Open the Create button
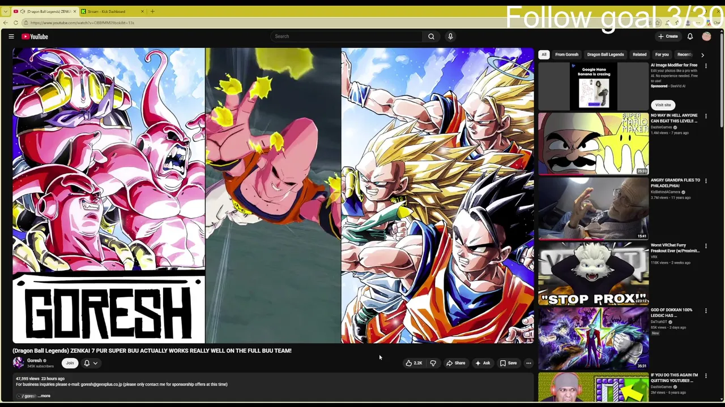The image size is (725, 407). [668, 36]
